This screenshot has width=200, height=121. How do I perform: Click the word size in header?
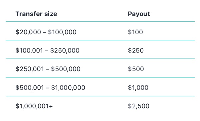[51, 14]
